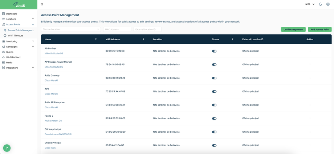Sort table by Name column
This screenshot has width=334, height=154.
96,39
